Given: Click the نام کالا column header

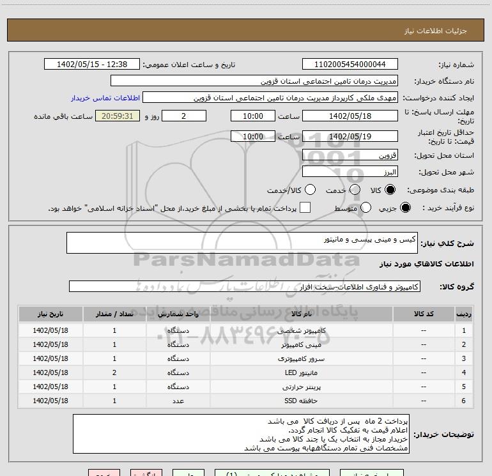Looking at the screenshot, I should click(x=301, y=314).
